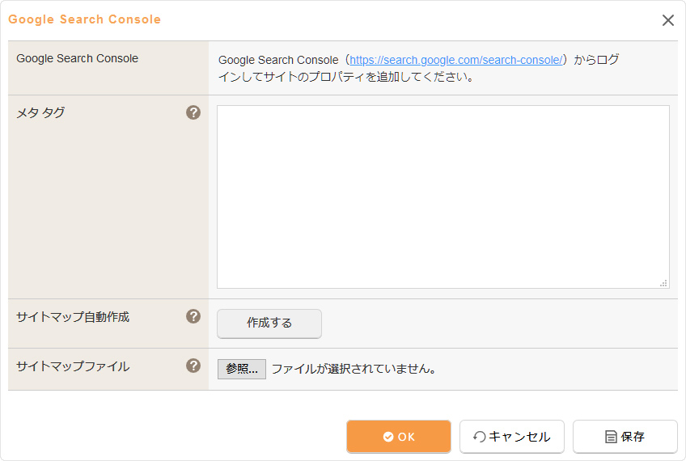Focus the メタ タグ text area
Screen dimensions: 686x461
(443, 197)
